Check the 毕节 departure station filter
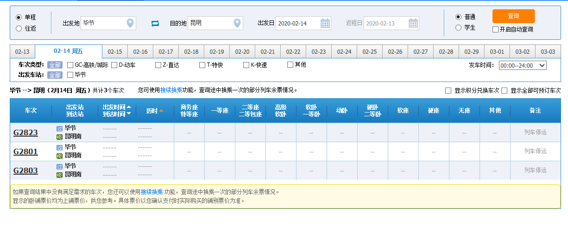Viewport: 568px width, 233px height. [x=70, y=74]
